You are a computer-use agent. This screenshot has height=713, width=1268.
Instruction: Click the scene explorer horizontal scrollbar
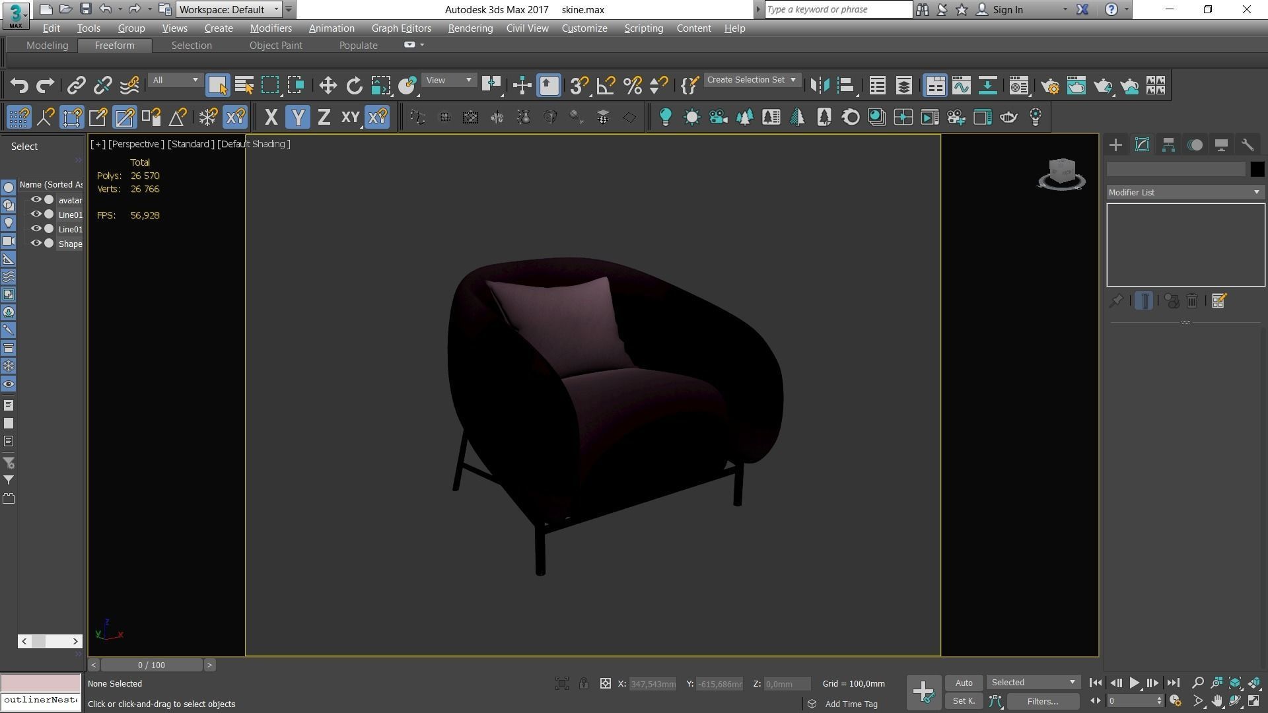coord(50,641)
